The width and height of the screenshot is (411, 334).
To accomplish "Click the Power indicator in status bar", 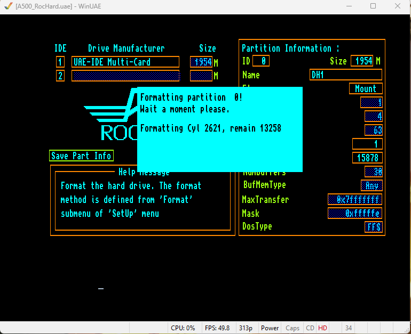I will pyautogui.click(x=270, y=328).
